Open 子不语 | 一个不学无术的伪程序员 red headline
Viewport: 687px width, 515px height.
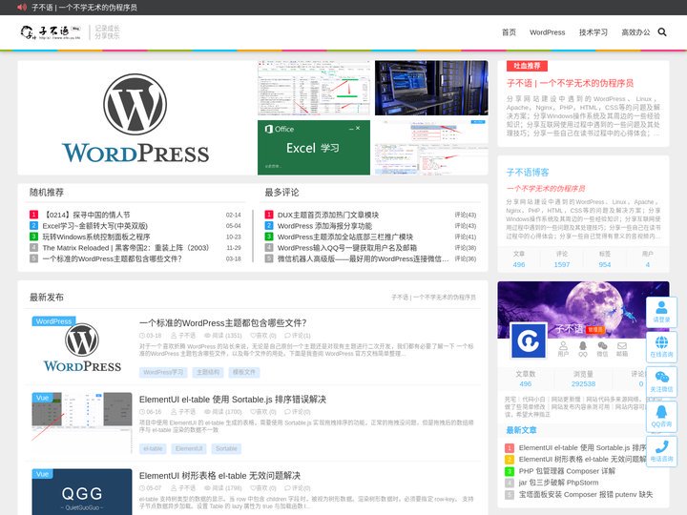(570, 83)
